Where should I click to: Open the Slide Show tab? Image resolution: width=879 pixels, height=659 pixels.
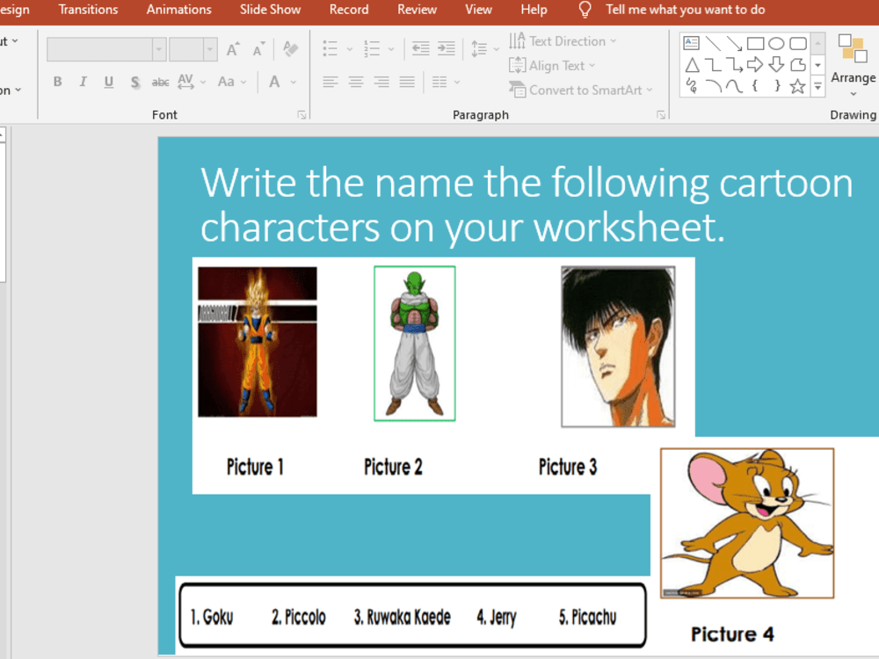pos(270,10)
